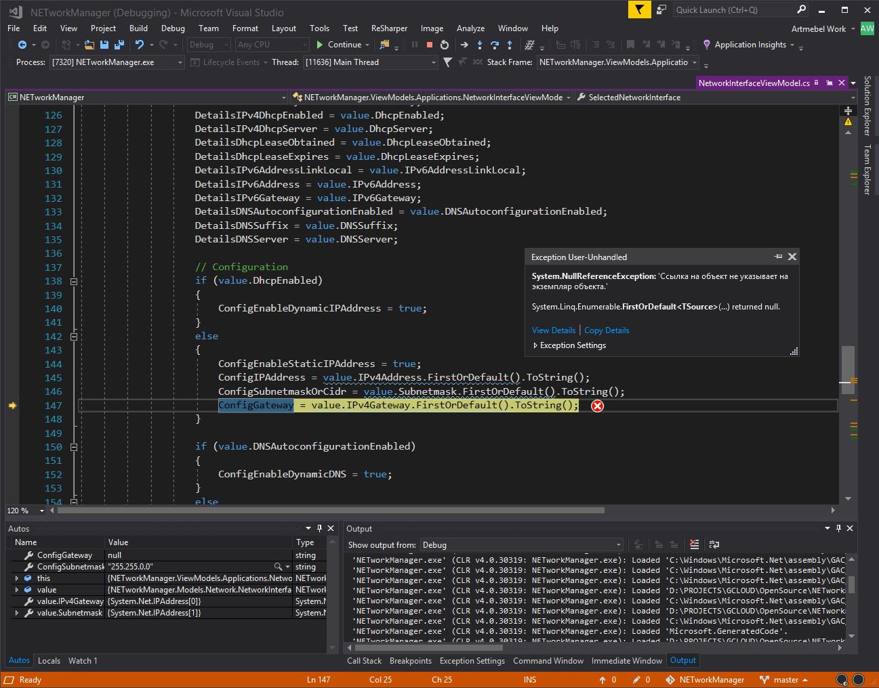Open the Debug configuration dropdown
Viewport: 879px width, 688px height.
210,45
